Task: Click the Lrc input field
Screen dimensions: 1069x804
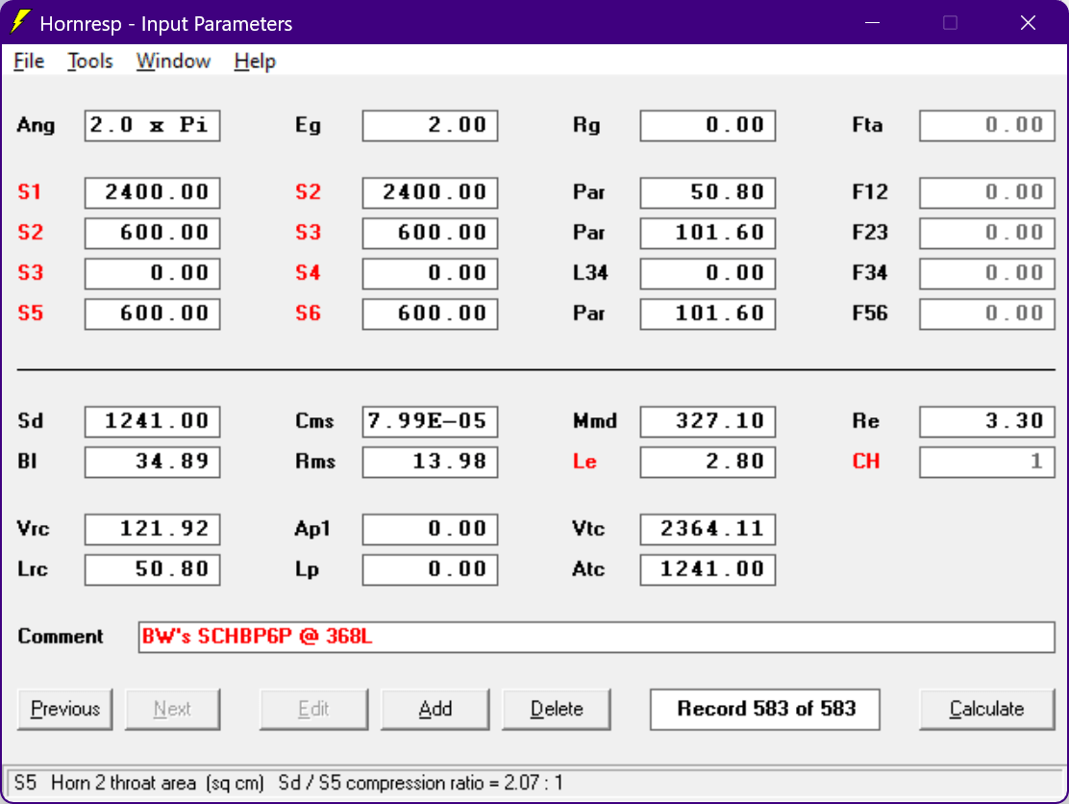Action: pyautogui.click(x=152, y=569)
